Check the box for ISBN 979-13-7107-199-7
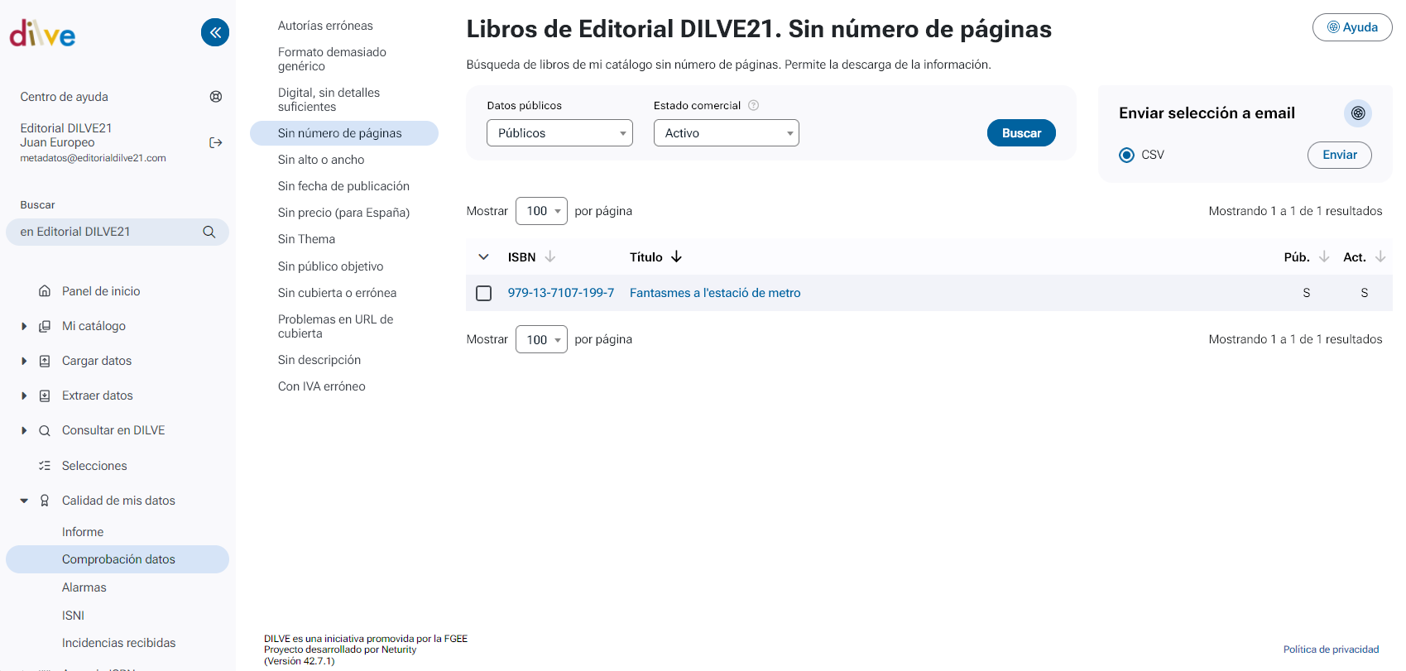 coord(484,293)
